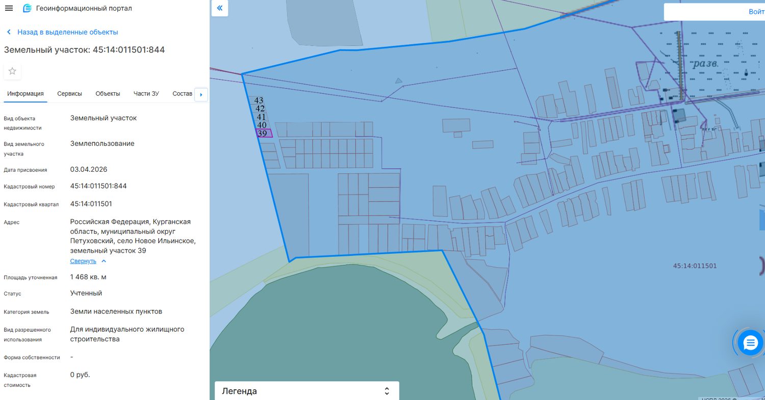Collapse the side panel with double-chevron
This screenshot has height=400, width=765.
pos(220,8)
